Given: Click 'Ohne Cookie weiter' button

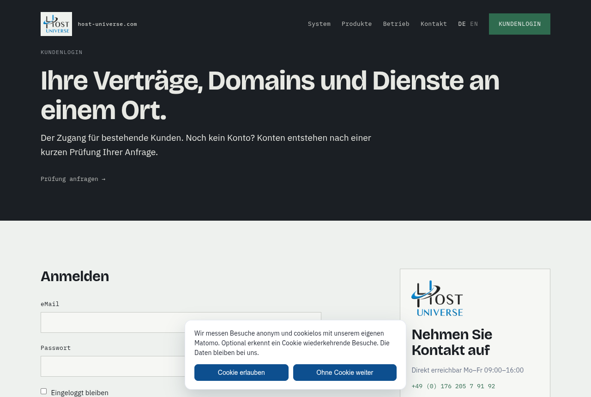Looking at the screenshot, I should point(345,373).
